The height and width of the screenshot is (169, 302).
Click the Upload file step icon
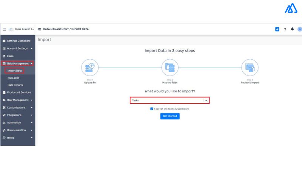[x=90, y=68]
